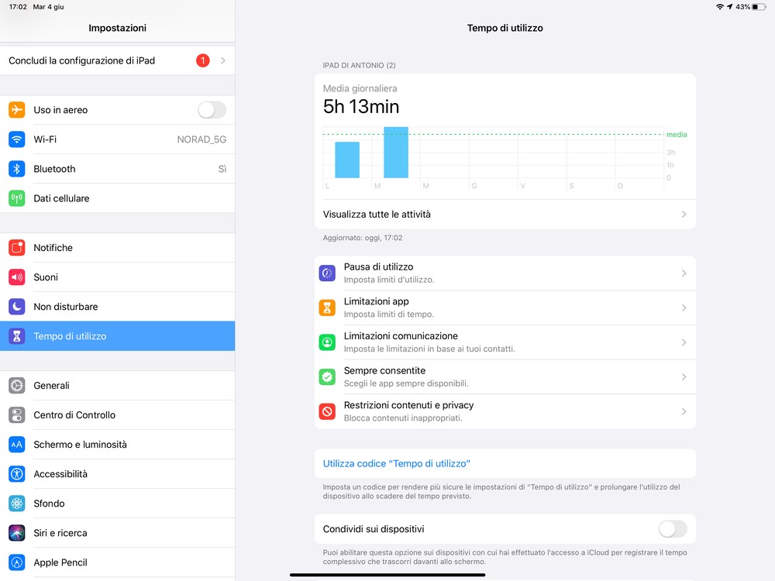
Task: Tap the red notification badge
Action: tap(202, 60)
